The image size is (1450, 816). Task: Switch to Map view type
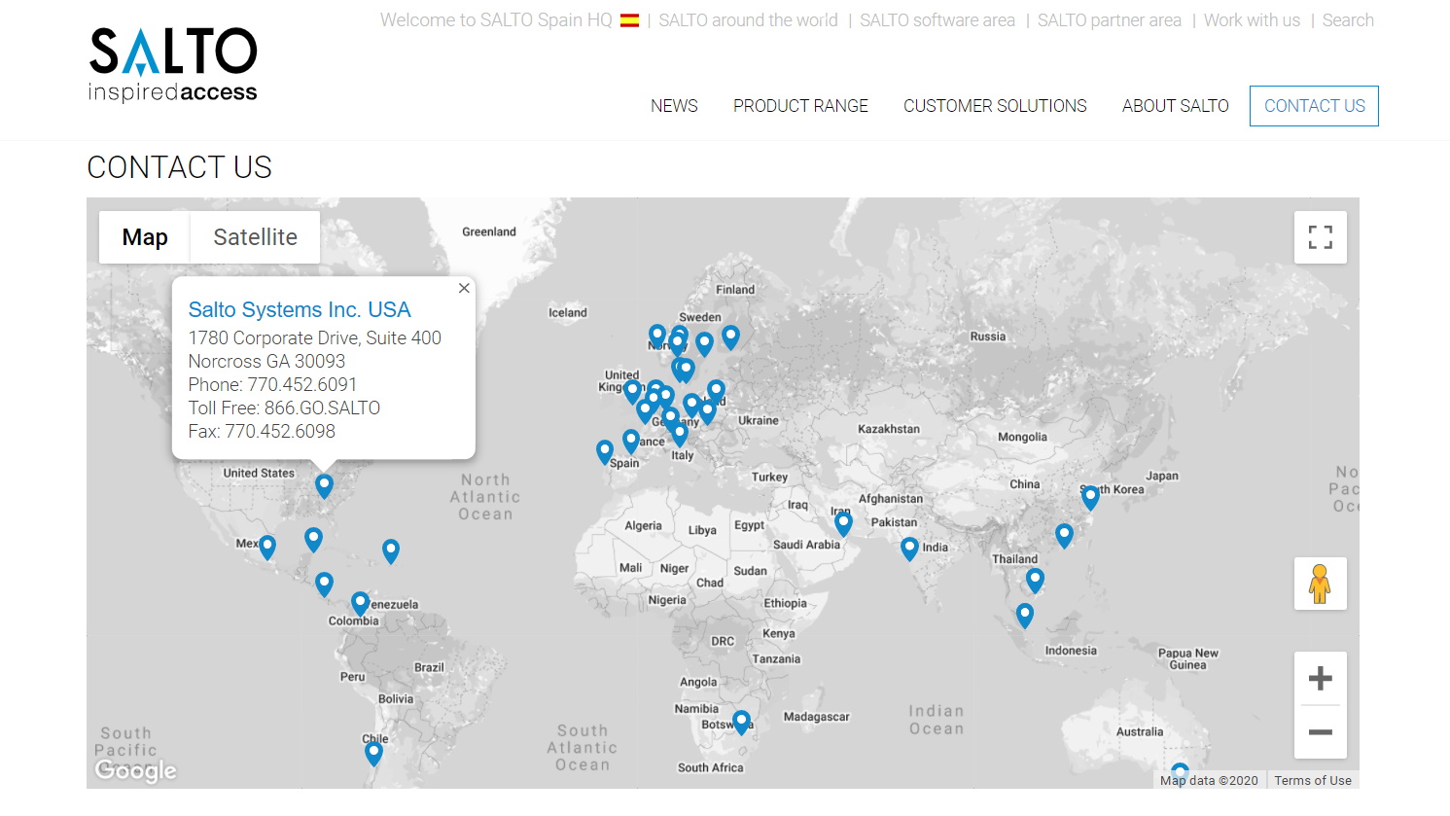[145, 237]
